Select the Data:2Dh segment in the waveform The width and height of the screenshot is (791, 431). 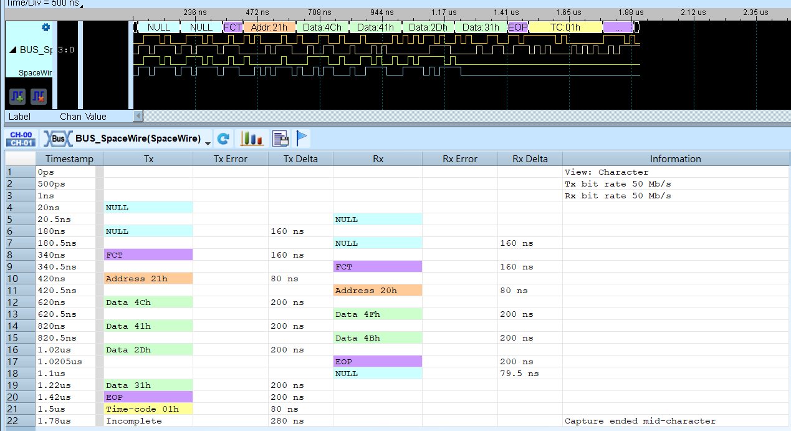click(428, 27)
